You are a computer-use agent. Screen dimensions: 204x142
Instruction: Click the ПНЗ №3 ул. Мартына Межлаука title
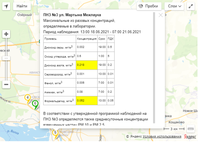(72, 15)
